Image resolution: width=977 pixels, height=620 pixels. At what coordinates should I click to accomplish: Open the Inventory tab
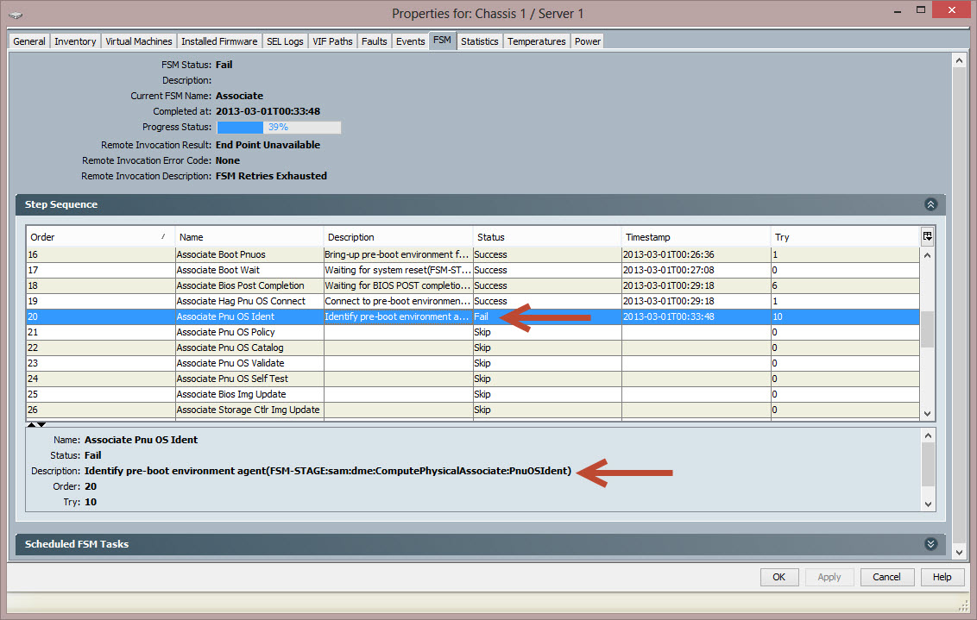tap(75, 40)
